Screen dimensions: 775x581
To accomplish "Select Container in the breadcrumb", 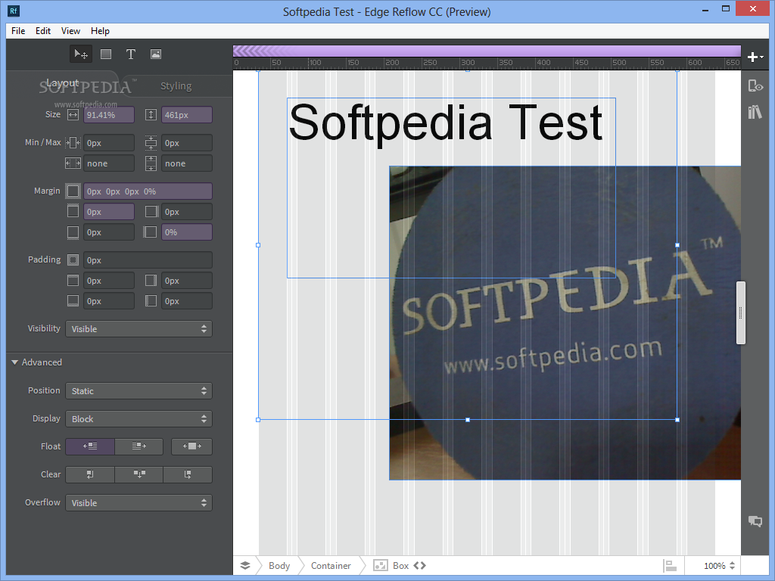I will [331, 565].
